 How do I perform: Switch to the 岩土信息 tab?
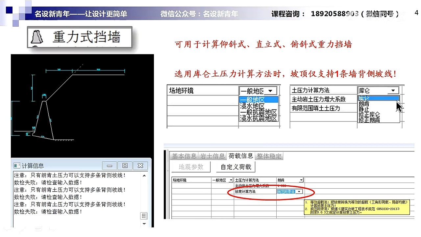(213, 156)
